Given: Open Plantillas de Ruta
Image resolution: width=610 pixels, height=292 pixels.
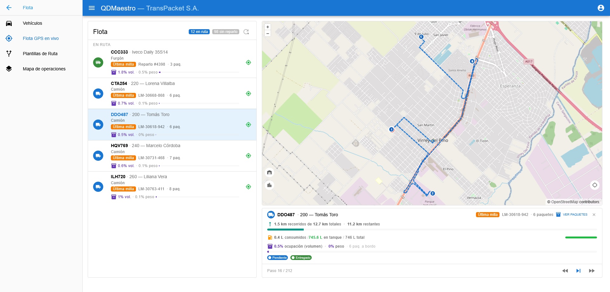Looking at the screenshot, I should pos(41,54).
